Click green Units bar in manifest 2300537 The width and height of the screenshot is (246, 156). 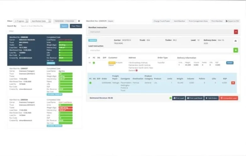65,74
